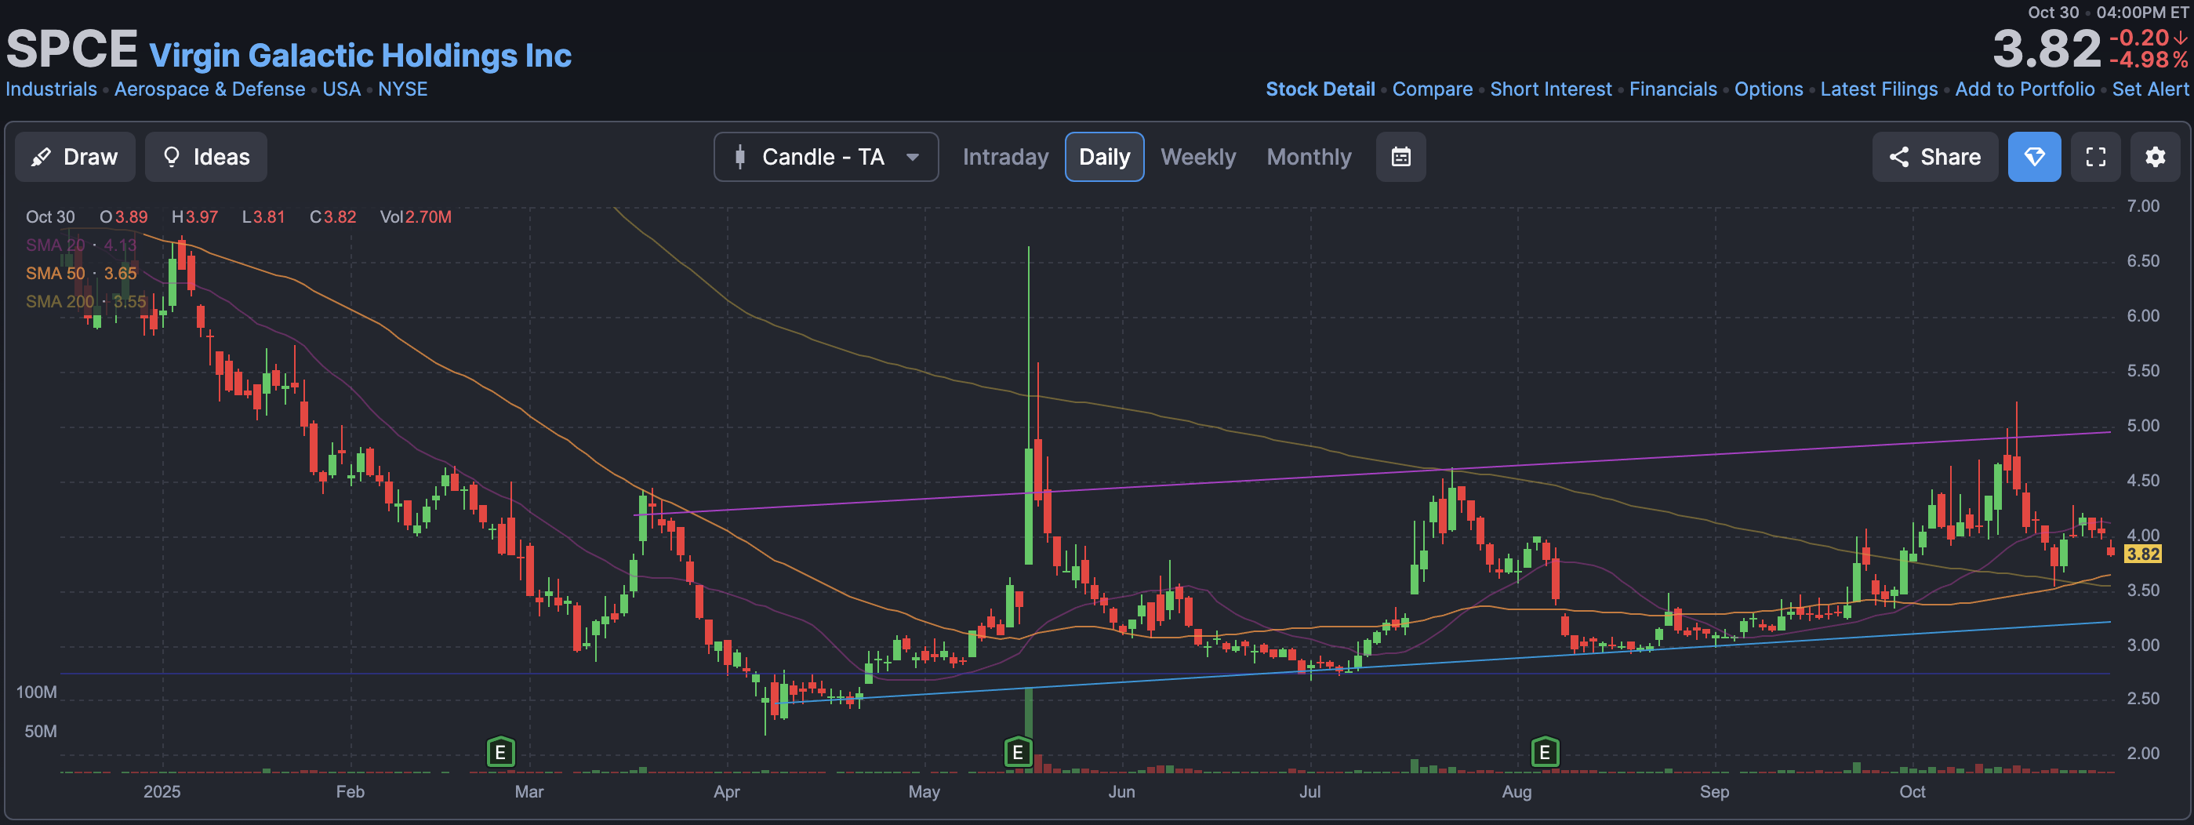The width and height of the screenshot is (2194, 825).
Task: Click the Vol 2.70M readout
Action: (416, 217)
